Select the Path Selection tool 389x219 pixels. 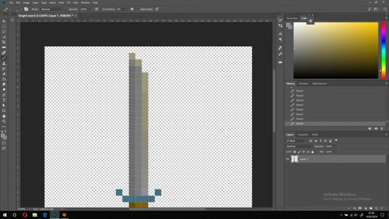[4, 105]
